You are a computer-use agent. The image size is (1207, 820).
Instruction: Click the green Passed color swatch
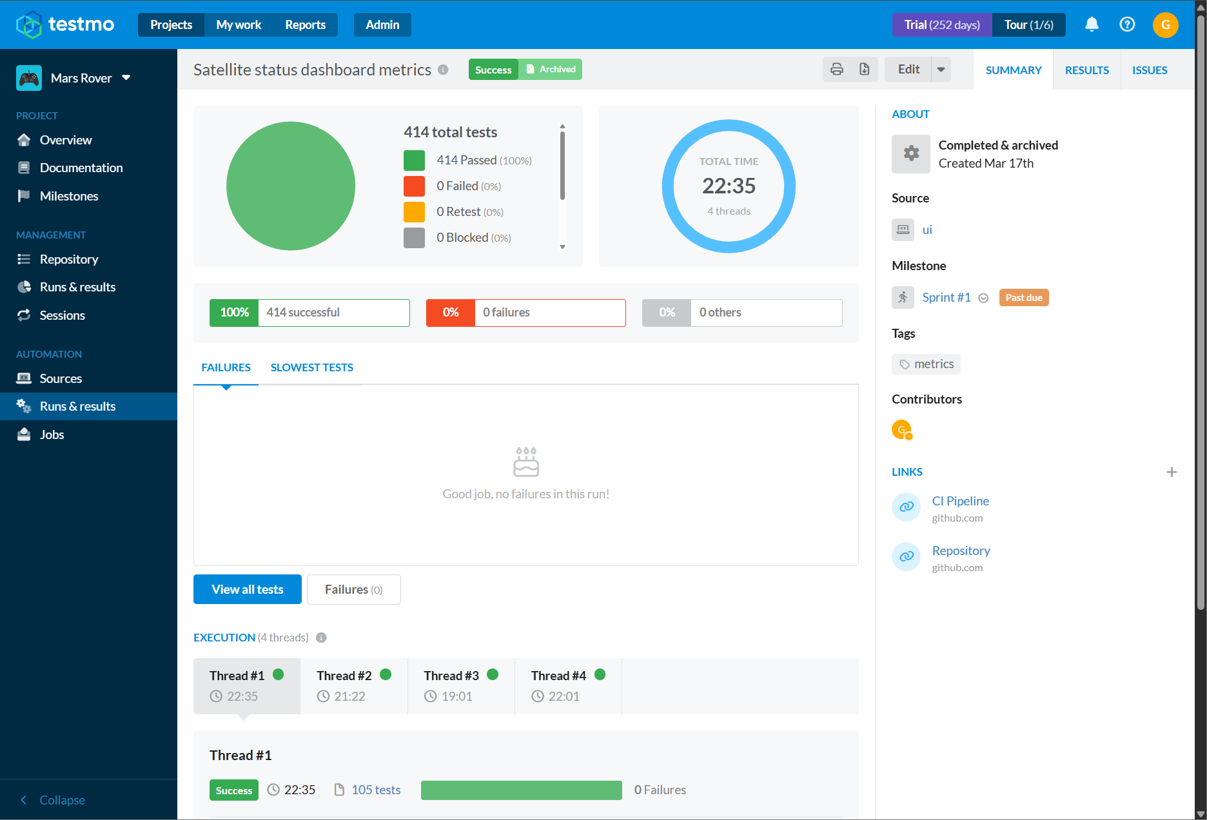(x=414, y=161)
